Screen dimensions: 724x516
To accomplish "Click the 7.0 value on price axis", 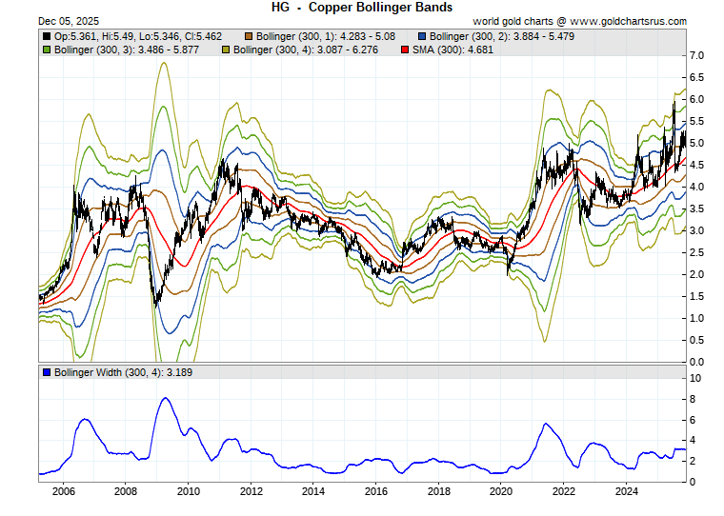I will (696, 56).
